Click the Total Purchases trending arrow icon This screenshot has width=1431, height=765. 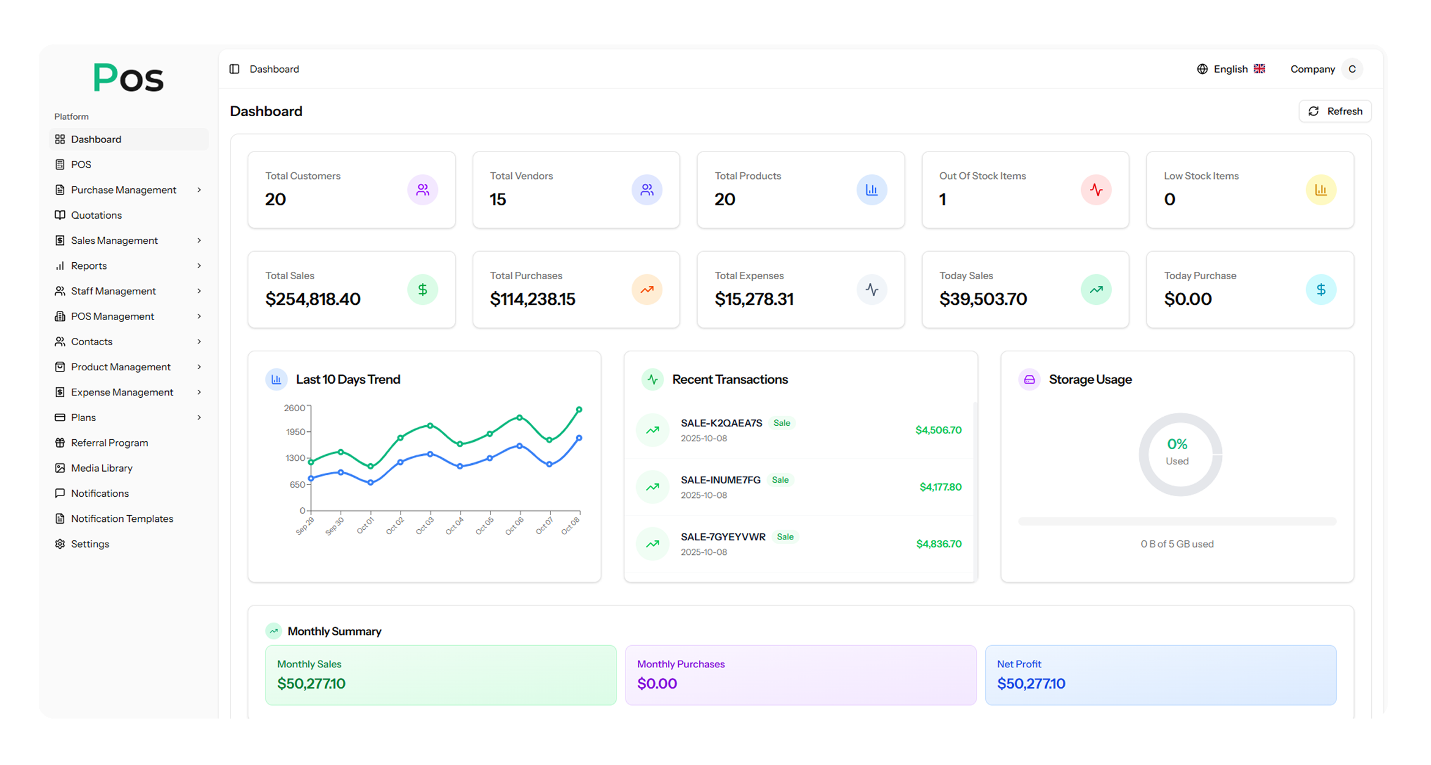coord(647,290)
